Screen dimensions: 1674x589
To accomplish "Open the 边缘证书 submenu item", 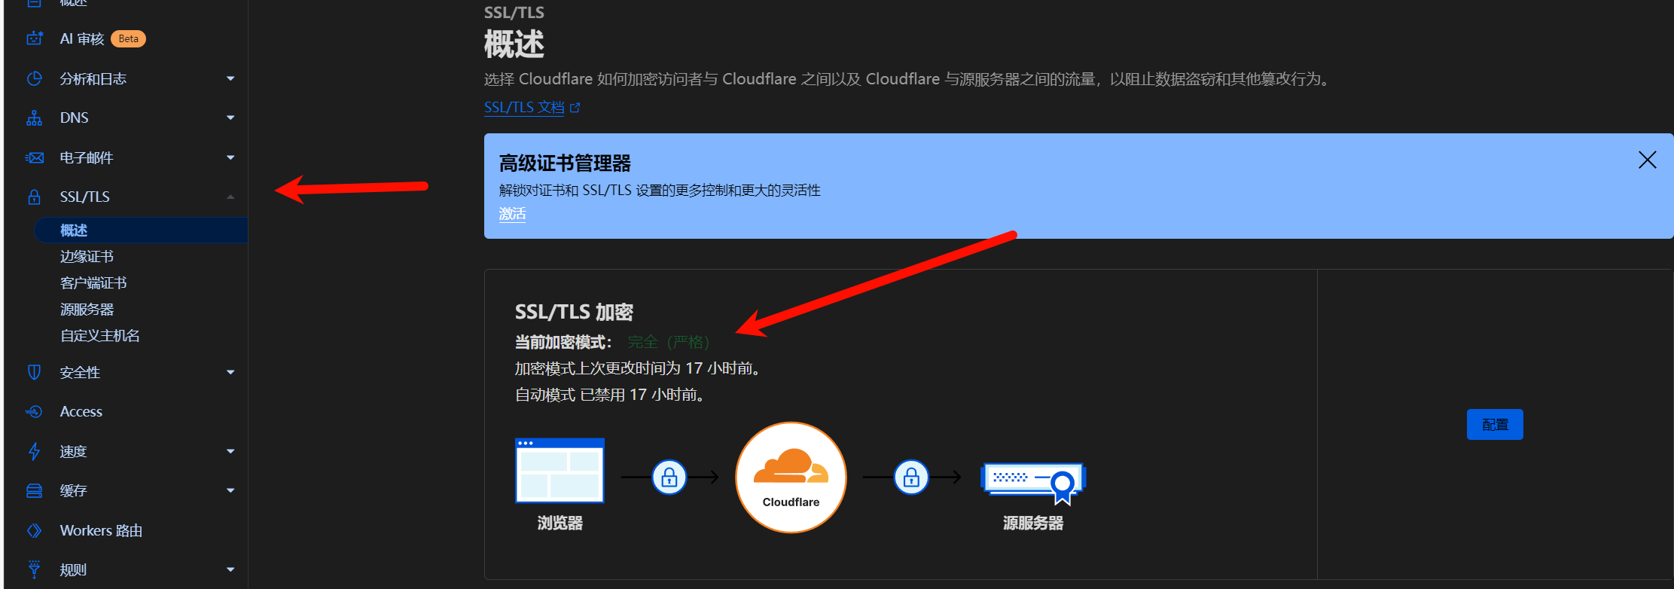I will [x=87, y=257].
